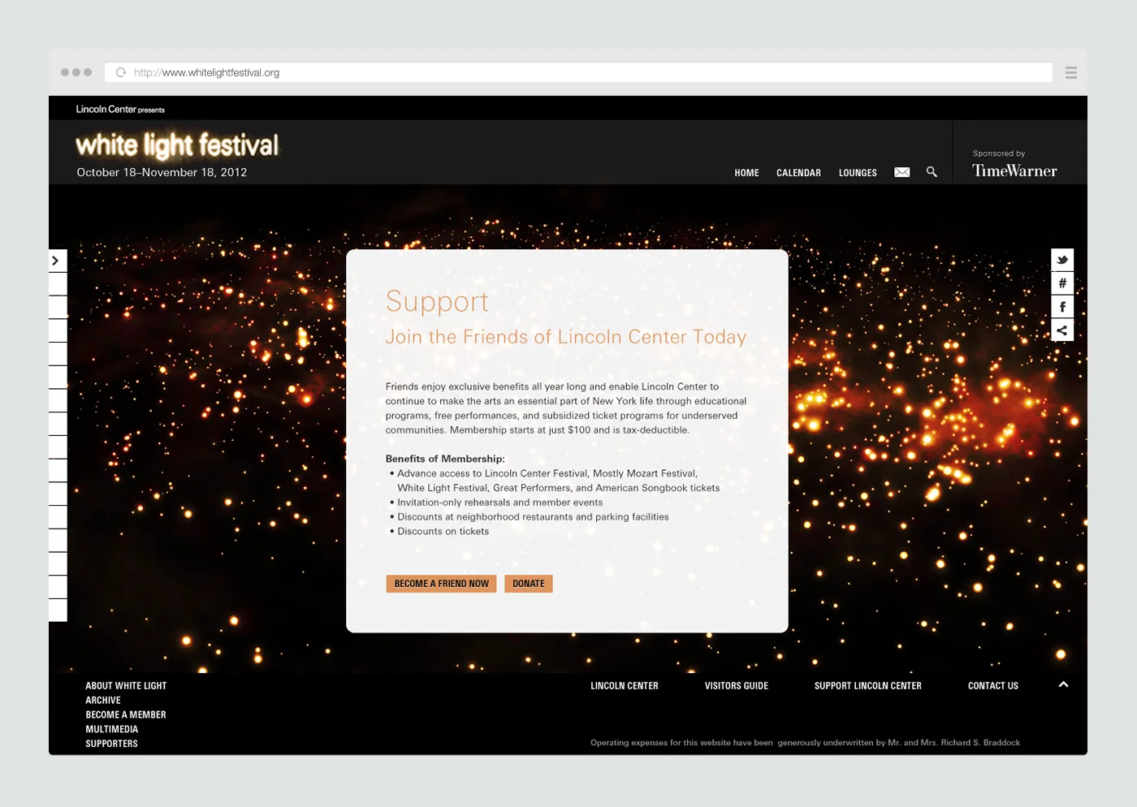This screenshot has height=807, width=1137.
Task: Click the BECOME A FRIEND NOW button
Action: tap(441, 583)
